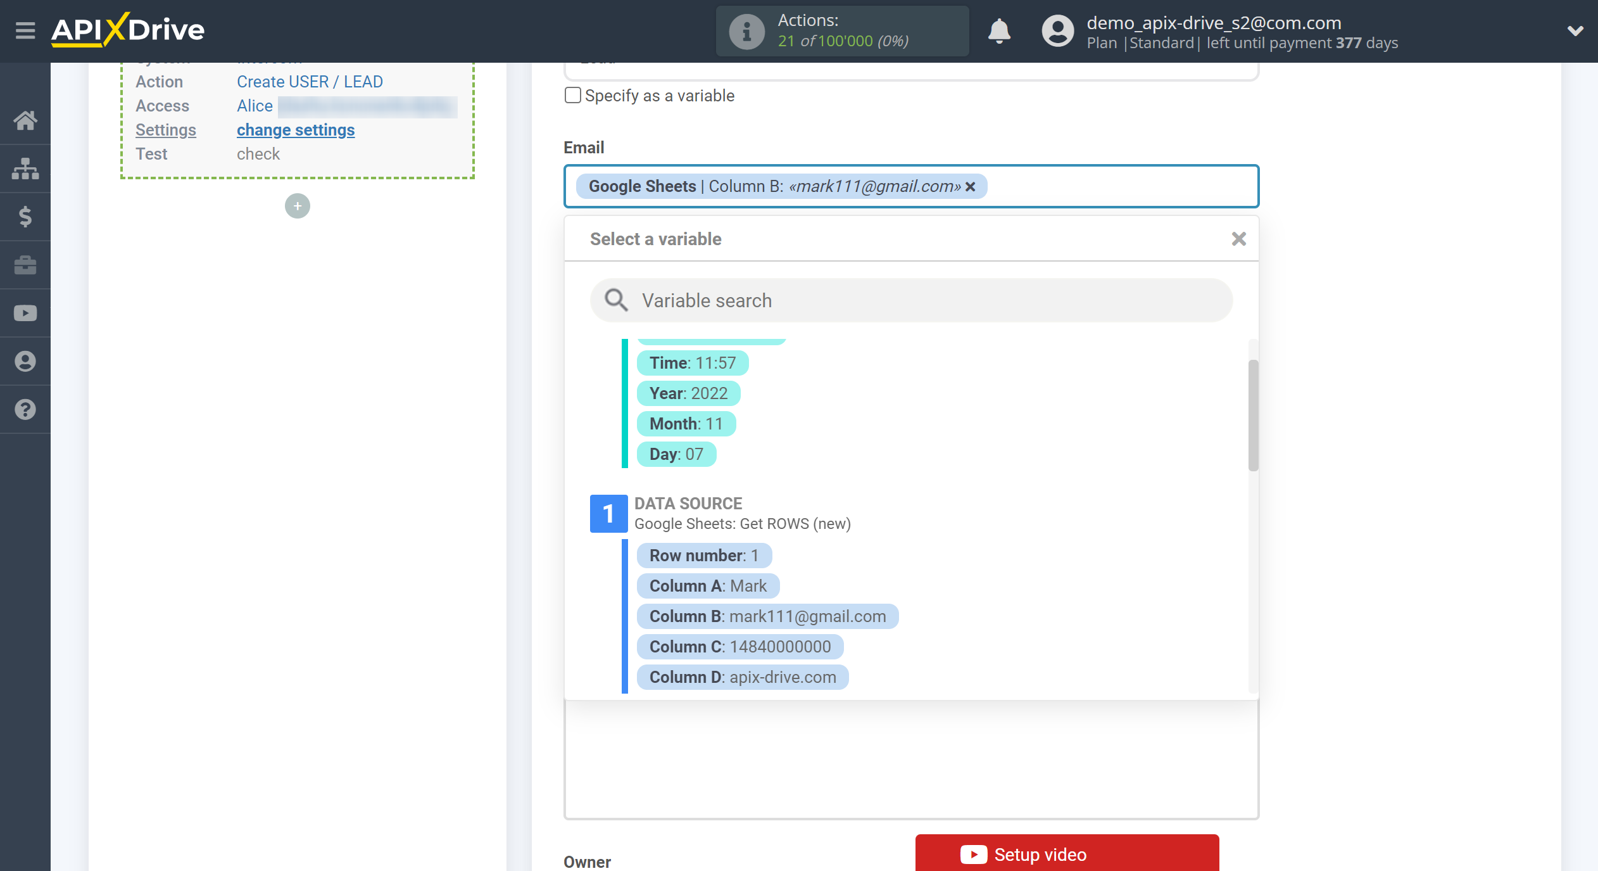Viewport: 1598px width, 871px height.
Task: Click the Actions 21 of 100'000 counter
Action: coord(842,31)
